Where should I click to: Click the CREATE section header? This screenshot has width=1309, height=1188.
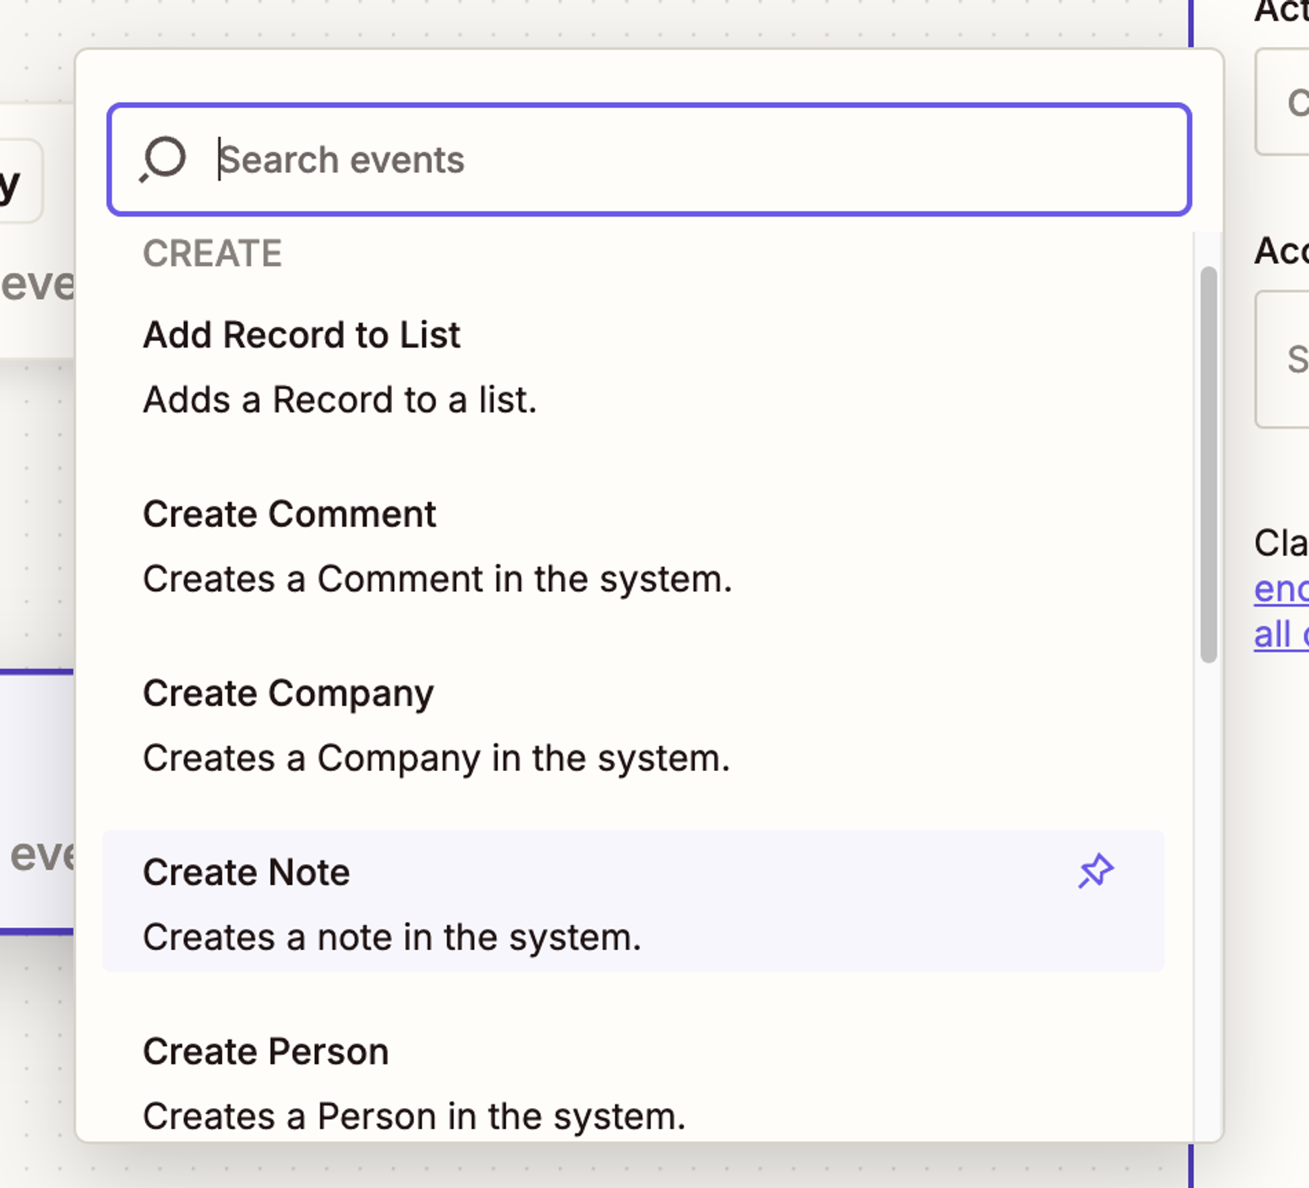(212, 254)
